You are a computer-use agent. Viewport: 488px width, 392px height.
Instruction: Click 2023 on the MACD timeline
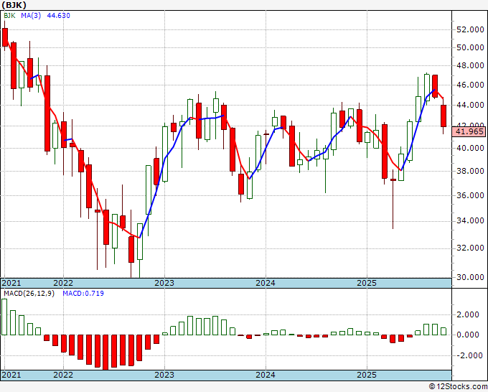[x=164, y=375]
